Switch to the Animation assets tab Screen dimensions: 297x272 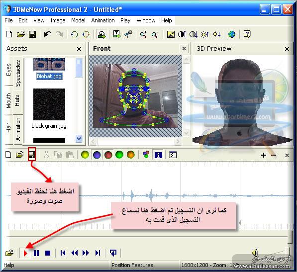pyautogui.click(x=18, y=129)
